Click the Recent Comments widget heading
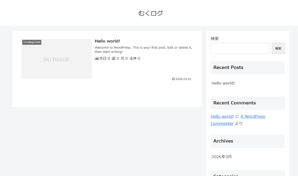The image size is (298, 176). click(x=234, y=103)
